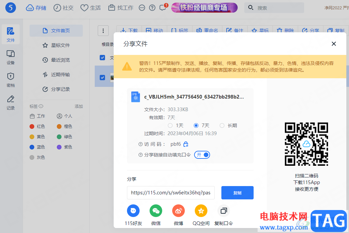
Task: Click the help icon beside 分享链接自动填充口令
Action: pos(141,155)
